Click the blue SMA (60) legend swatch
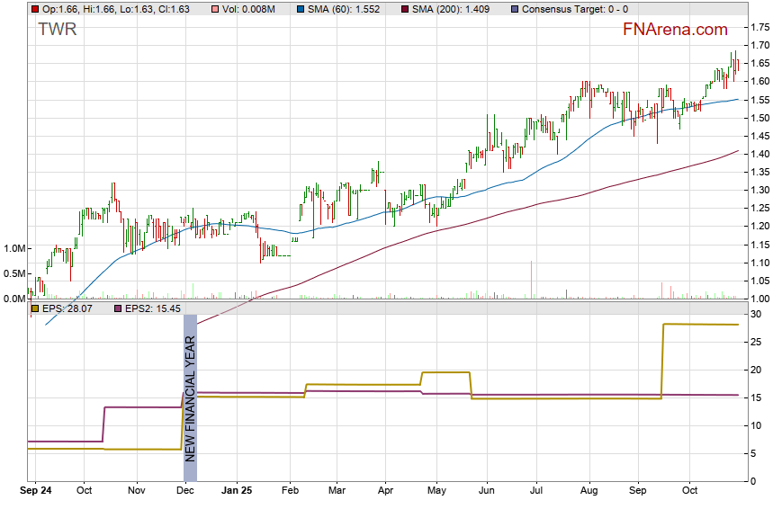The height and width of the screenshot is (509, 773). 298,9
